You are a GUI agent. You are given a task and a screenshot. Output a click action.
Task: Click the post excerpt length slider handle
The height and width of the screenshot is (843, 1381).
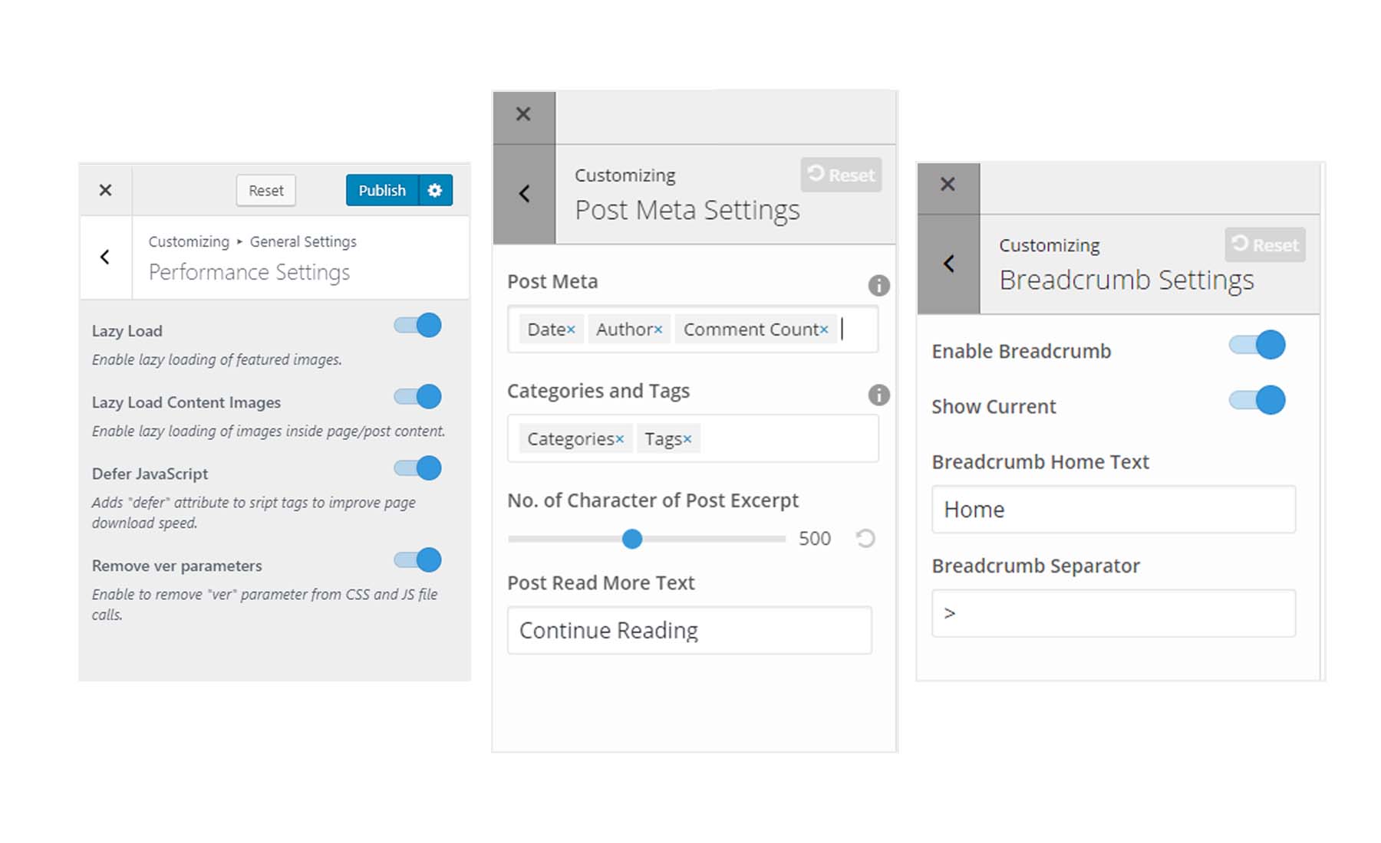pyautogui.click(x=632, y=539)
